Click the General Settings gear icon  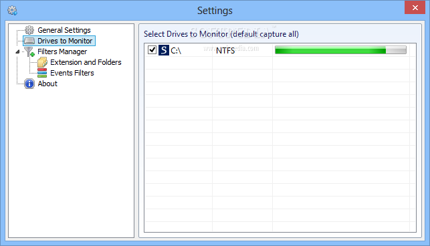coord(29,30)
